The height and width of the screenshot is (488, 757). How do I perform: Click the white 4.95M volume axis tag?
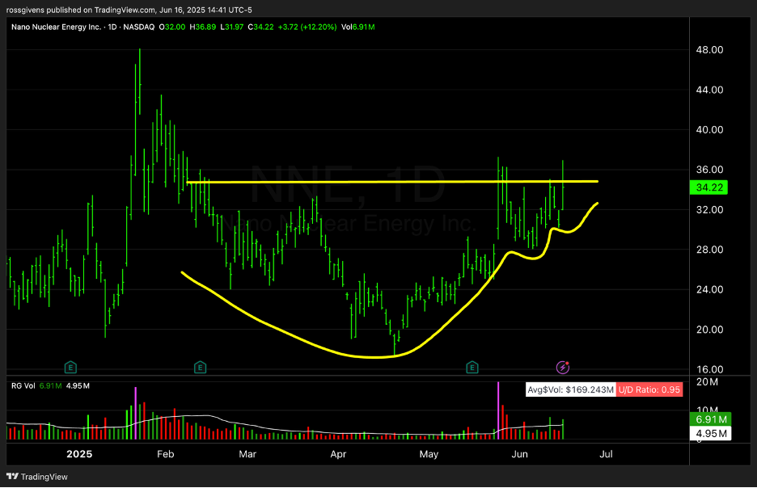click(x=711, y=434)
